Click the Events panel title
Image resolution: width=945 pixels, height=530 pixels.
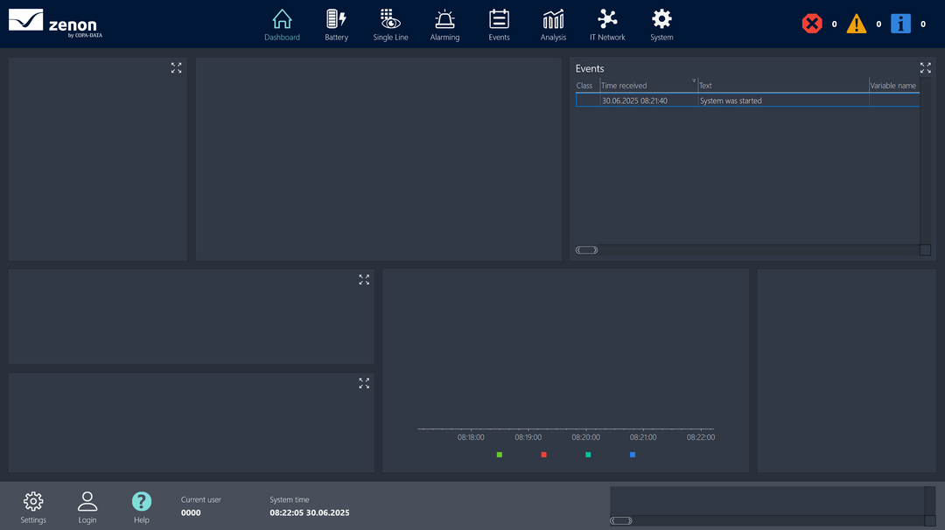pos(590,69)
